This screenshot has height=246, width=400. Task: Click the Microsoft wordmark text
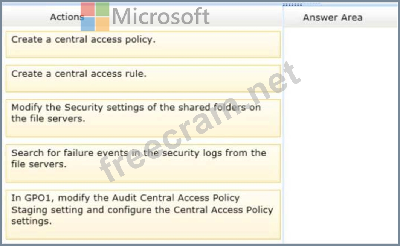[161, 16]
